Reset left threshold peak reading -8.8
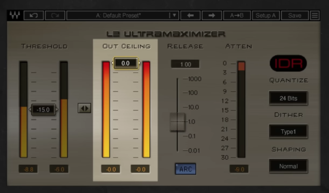The image size is (329, 193). click(28, 169)
